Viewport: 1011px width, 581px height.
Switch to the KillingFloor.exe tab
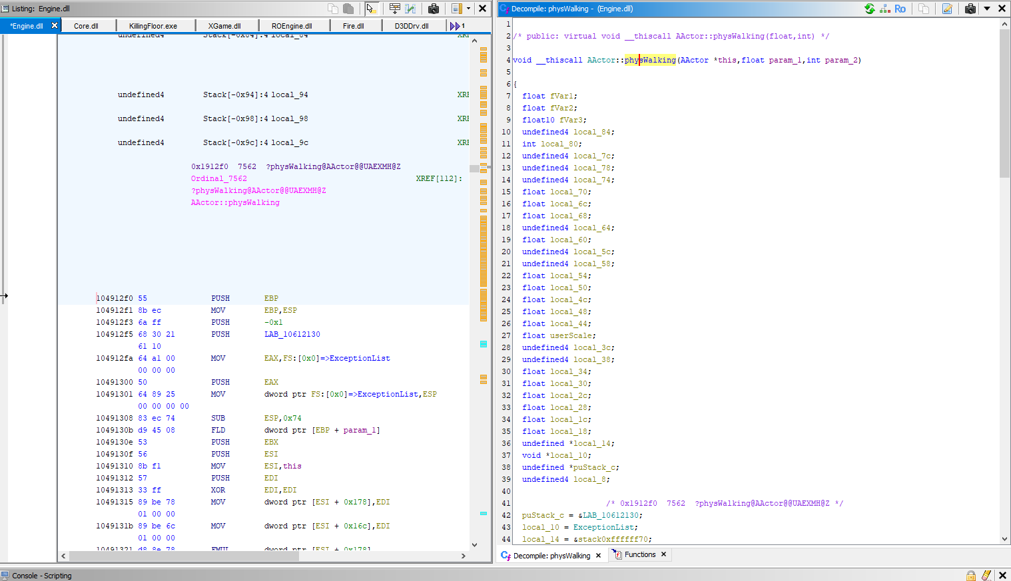click(x=153, y=26)
